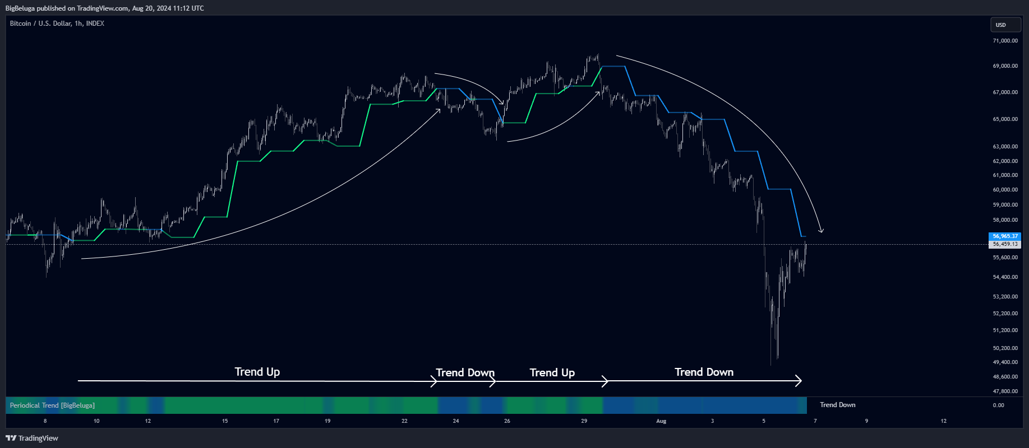Select the arrowhead of the large curved downtrend arrow
1029x448 pixels.
point(822,230)
